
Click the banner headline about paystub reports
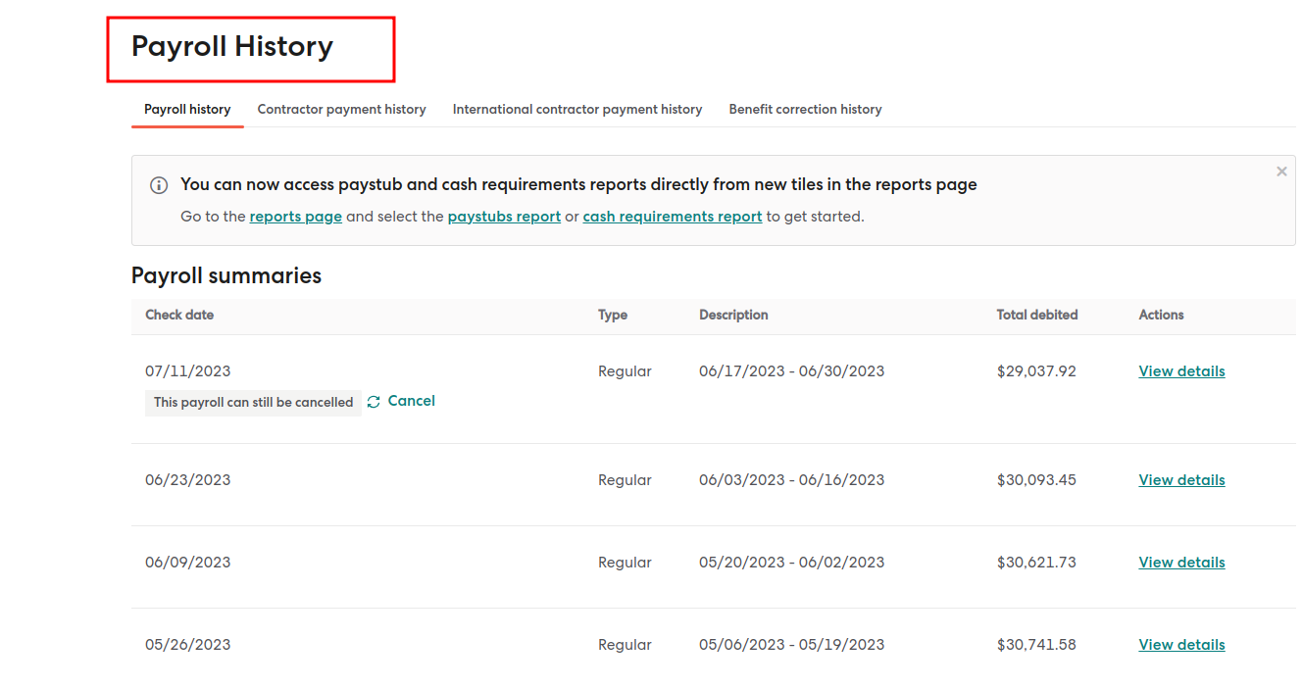578,184
